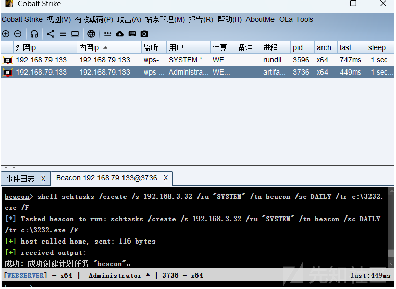Open the 视图(V) menu
The width and height of the screenshot is (396, 289).
tap(59, 19)
